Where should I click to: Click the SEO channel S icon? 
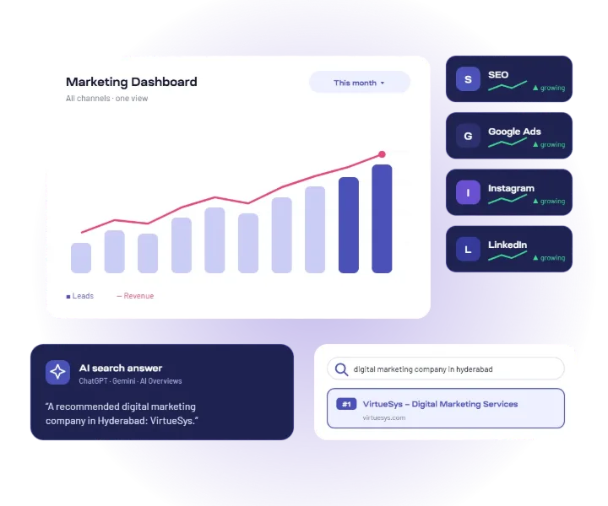pos(468,79)
